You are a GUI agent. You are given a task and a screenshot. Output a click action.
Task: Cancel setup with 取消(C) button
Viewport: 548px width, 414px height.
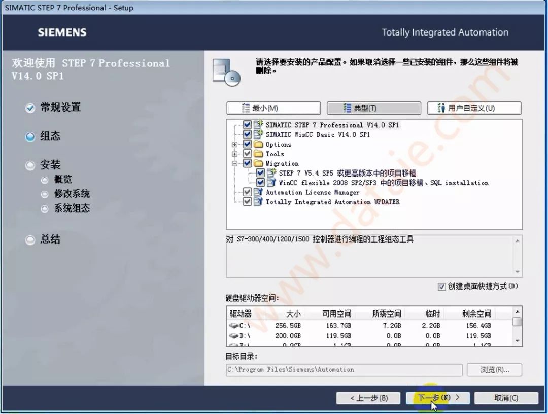(506, 398)
